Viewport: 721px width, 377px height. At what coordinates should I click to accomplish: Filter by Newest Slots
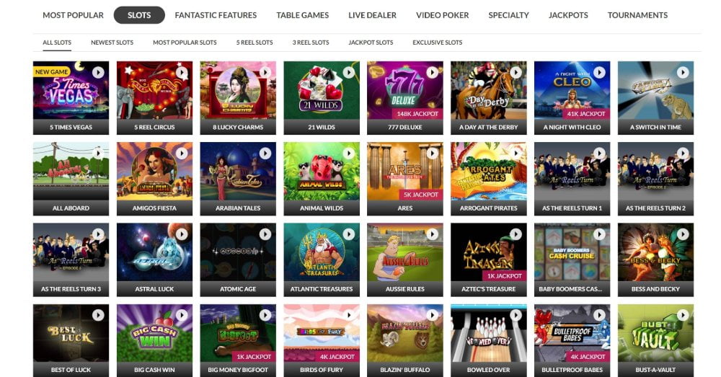(x=112, y=43)
